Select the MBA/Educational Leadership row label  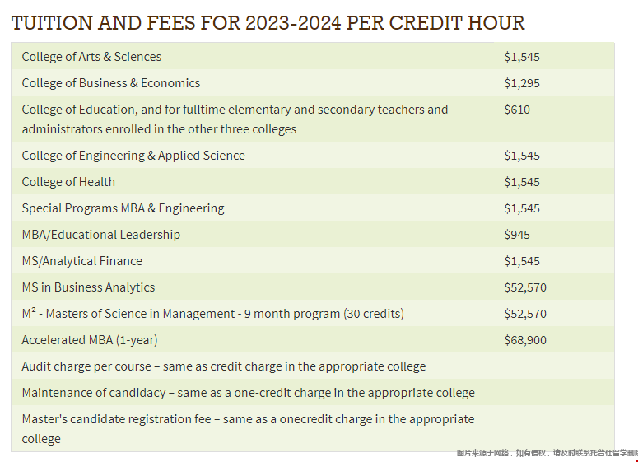[x=100, y=235]
